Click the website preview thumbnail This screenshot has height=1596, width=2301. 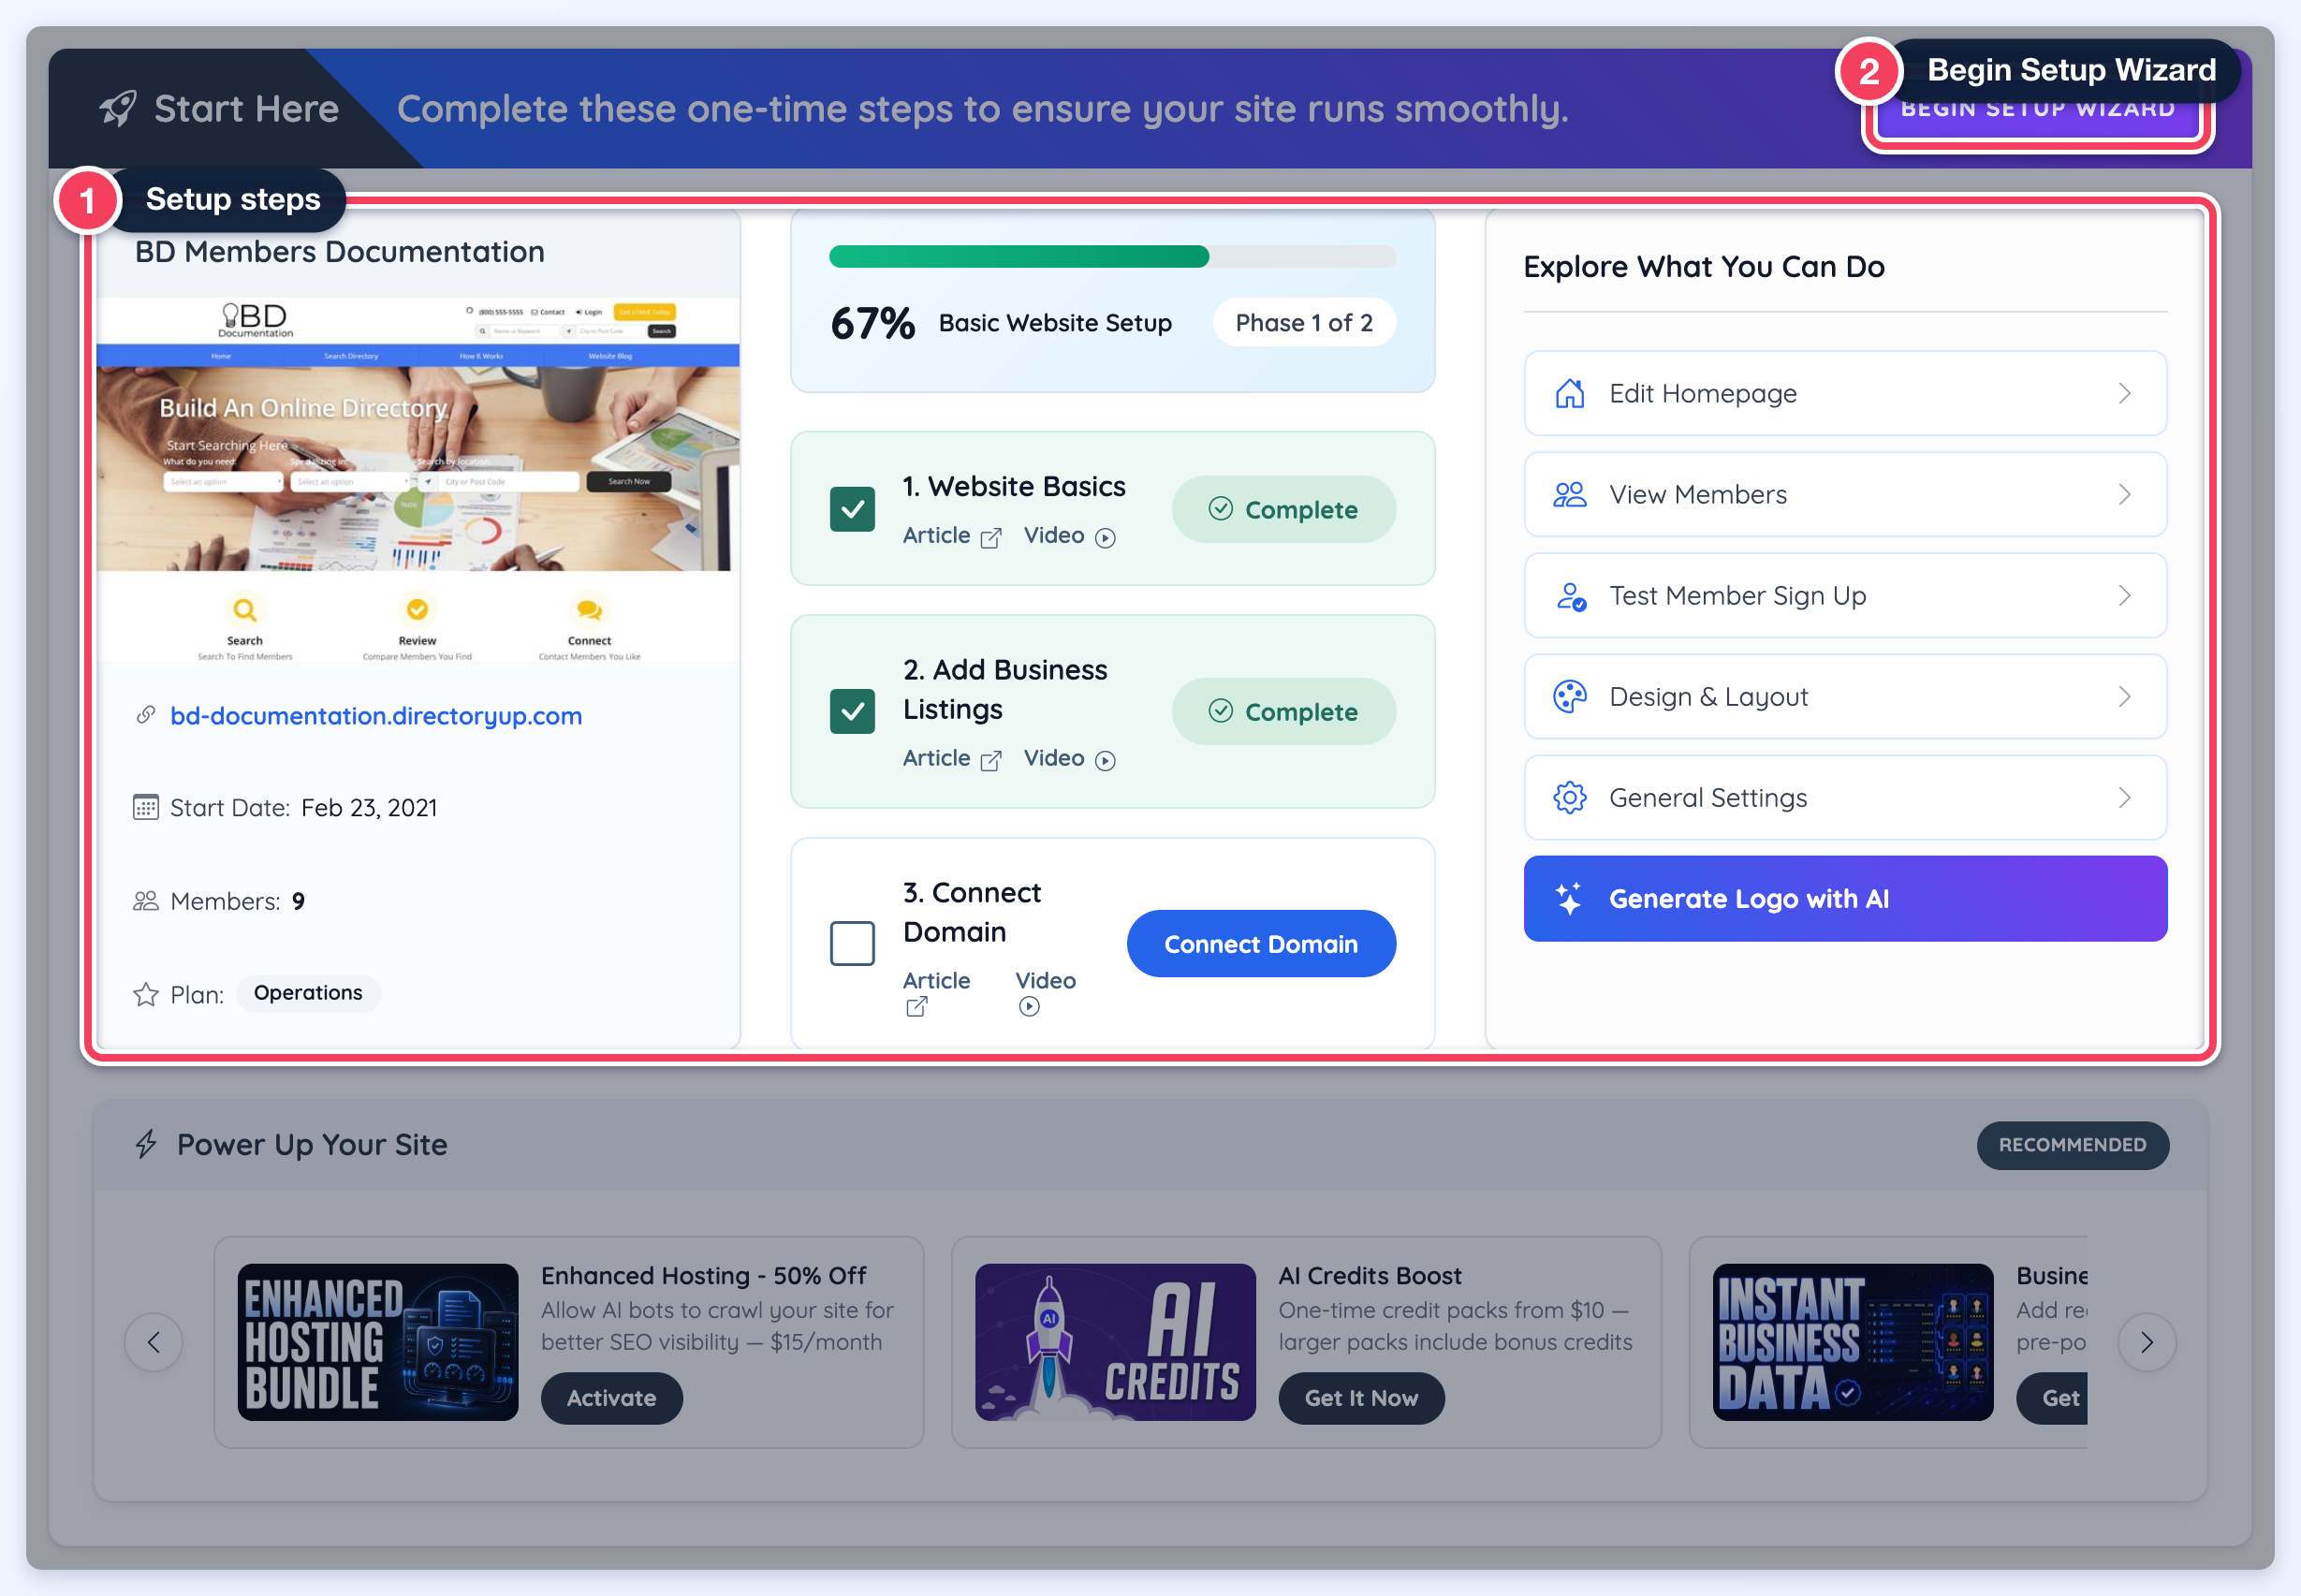[x=418, y=480]
